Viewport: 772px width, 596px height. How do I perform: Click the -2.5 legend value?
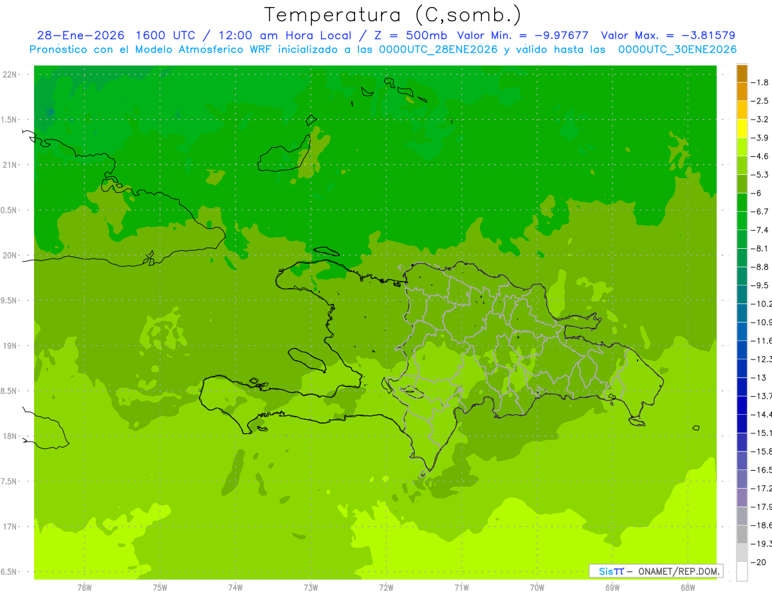[x=760, y=101]
